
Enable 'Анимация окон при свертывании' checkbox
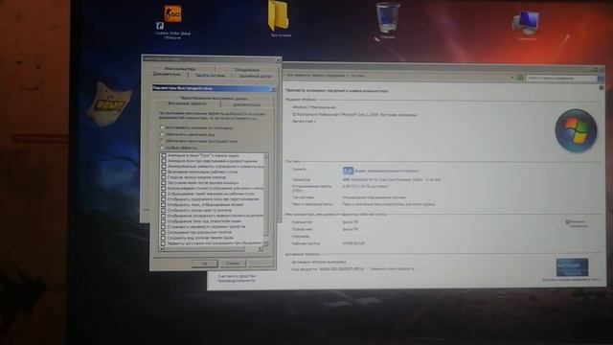coord(164,161)
